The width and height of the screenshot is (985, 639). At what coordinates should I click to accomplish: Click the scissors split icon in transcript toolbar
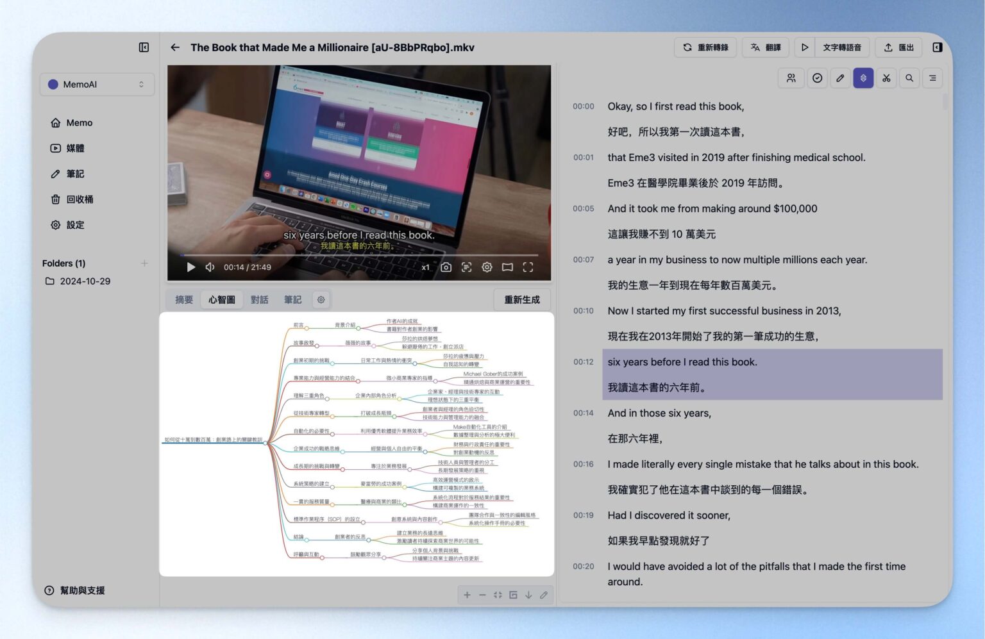pos(886,78)
